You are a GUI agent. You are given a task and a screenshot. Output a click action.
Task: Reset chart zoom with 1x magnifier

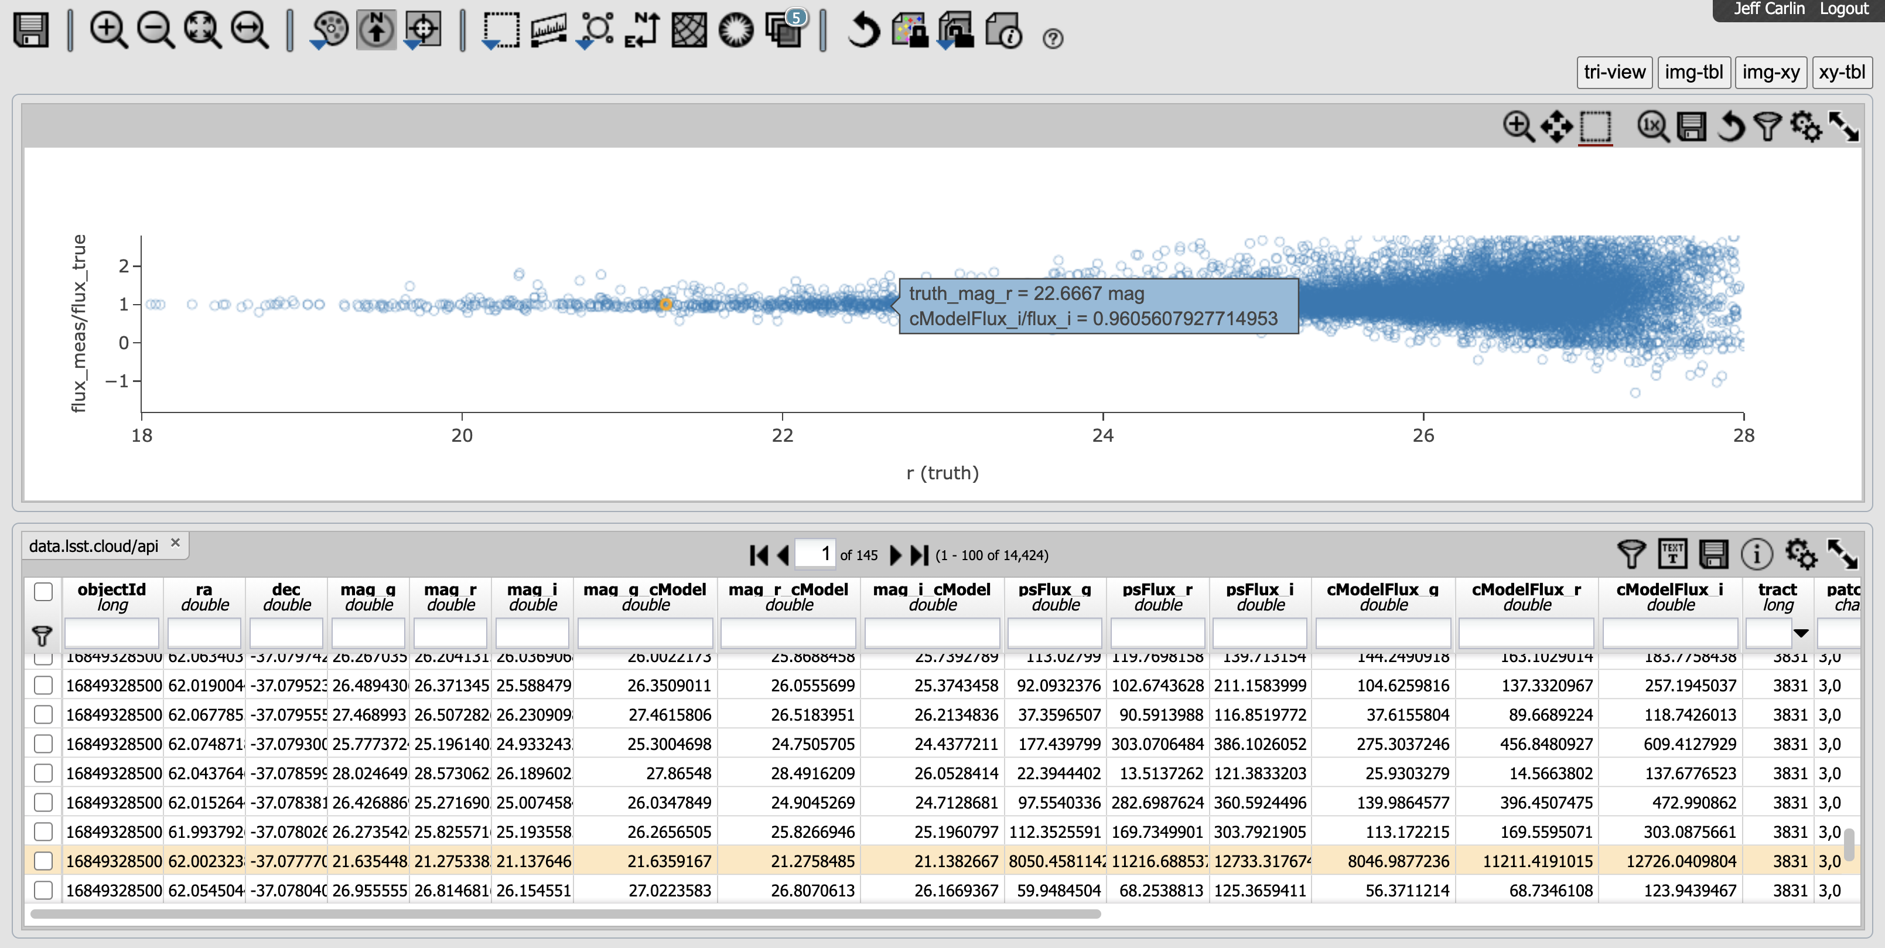click(x=1653, y=127)
